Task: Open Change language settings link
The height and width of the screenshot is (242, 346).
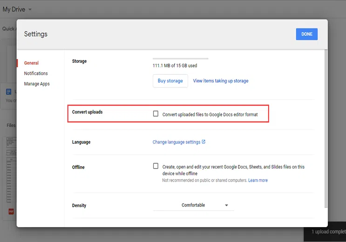Action: pyautogui.click(x=176, y=142)
